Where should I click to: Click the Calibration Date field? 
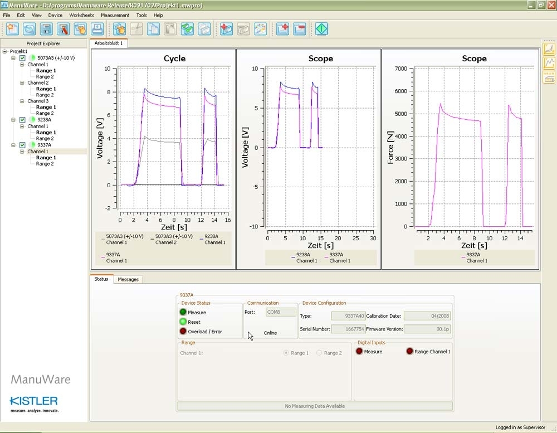(x=427, y=315)
